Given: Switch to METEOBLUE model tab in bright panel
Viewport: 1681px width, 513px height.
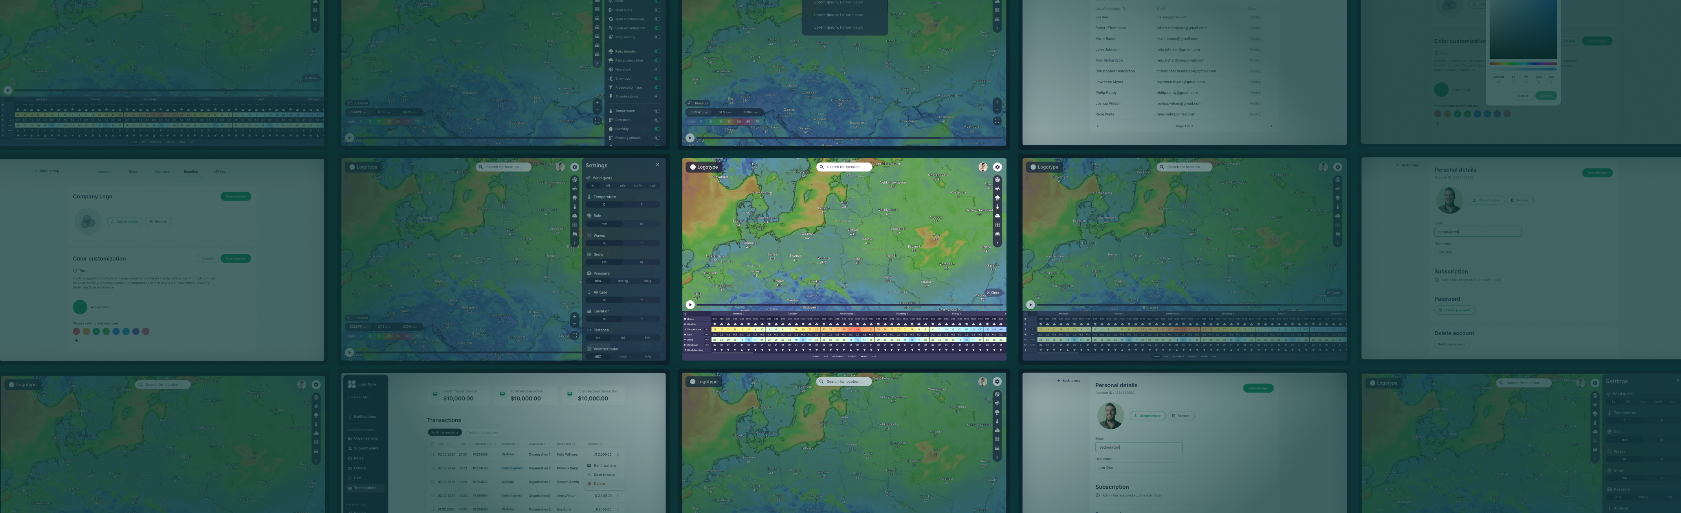Looking at the screenshot, I should pos(838,356).
